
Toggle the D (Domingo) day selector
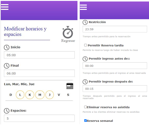11,95
